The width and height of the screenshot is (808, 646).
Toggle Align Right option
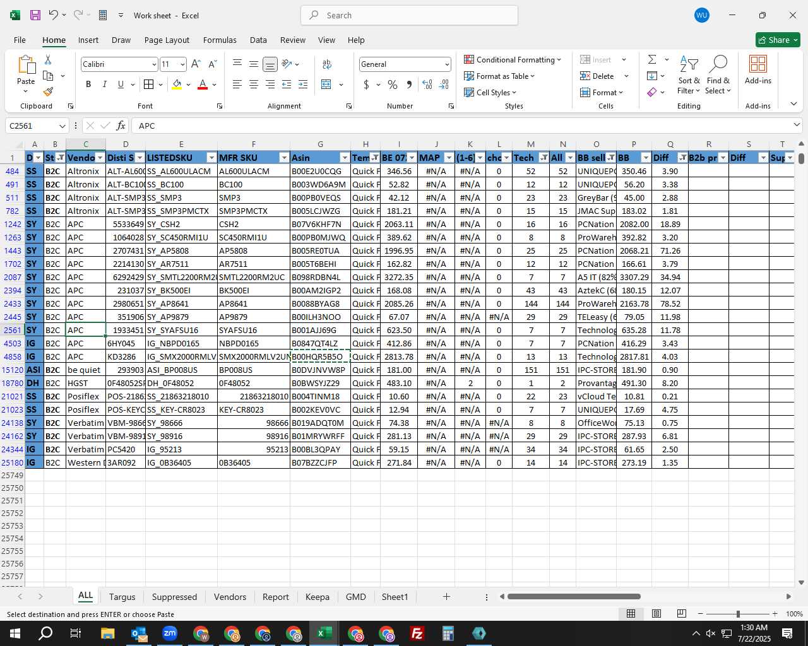point(270,85)
